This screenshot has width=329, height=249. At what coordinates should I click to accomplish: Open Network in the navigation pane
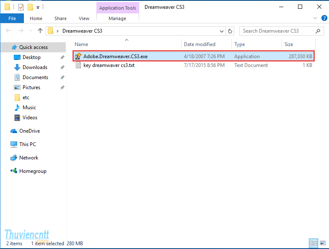coord(28,158)
